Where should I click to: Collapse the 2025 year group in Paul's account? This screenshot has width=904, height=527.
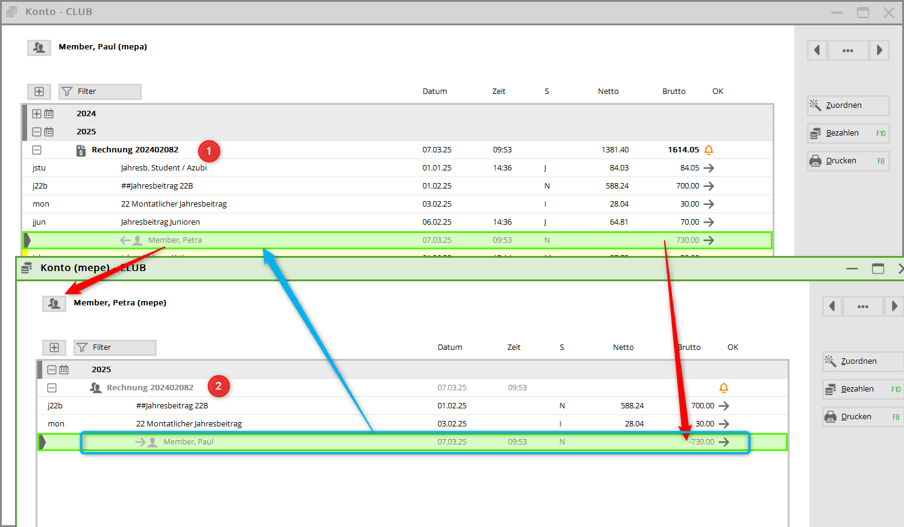pos(37,132)
